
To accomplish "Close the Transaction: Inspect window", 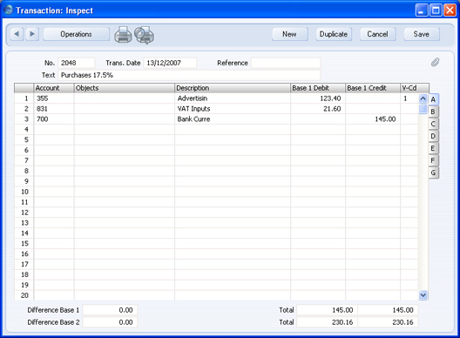I will tap(450, 10).
